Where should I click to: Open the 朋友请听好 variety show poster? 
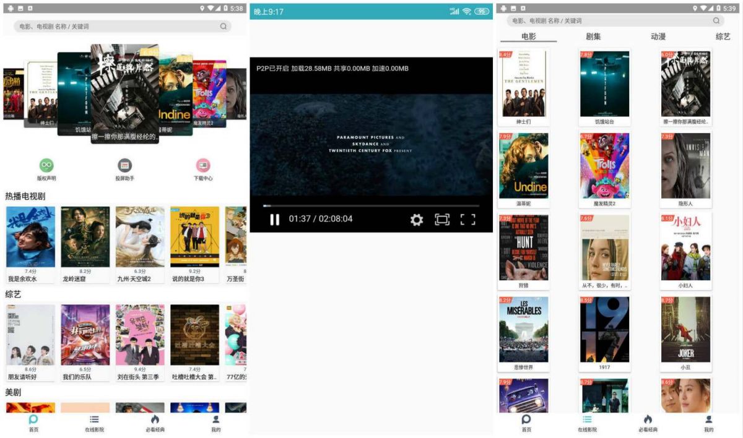(30, 335)
